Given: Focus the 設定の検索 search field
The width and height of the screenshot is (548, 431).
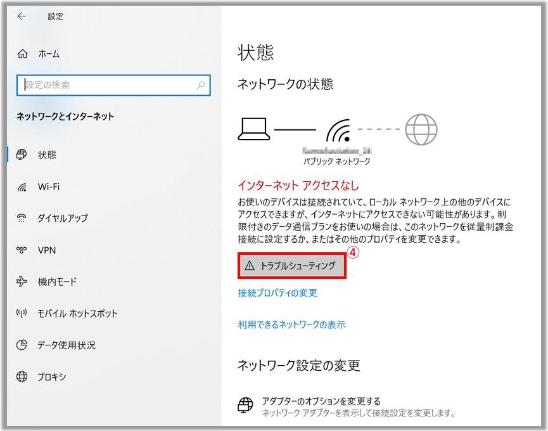Looking at the screenshot, I should pos(108,85).
